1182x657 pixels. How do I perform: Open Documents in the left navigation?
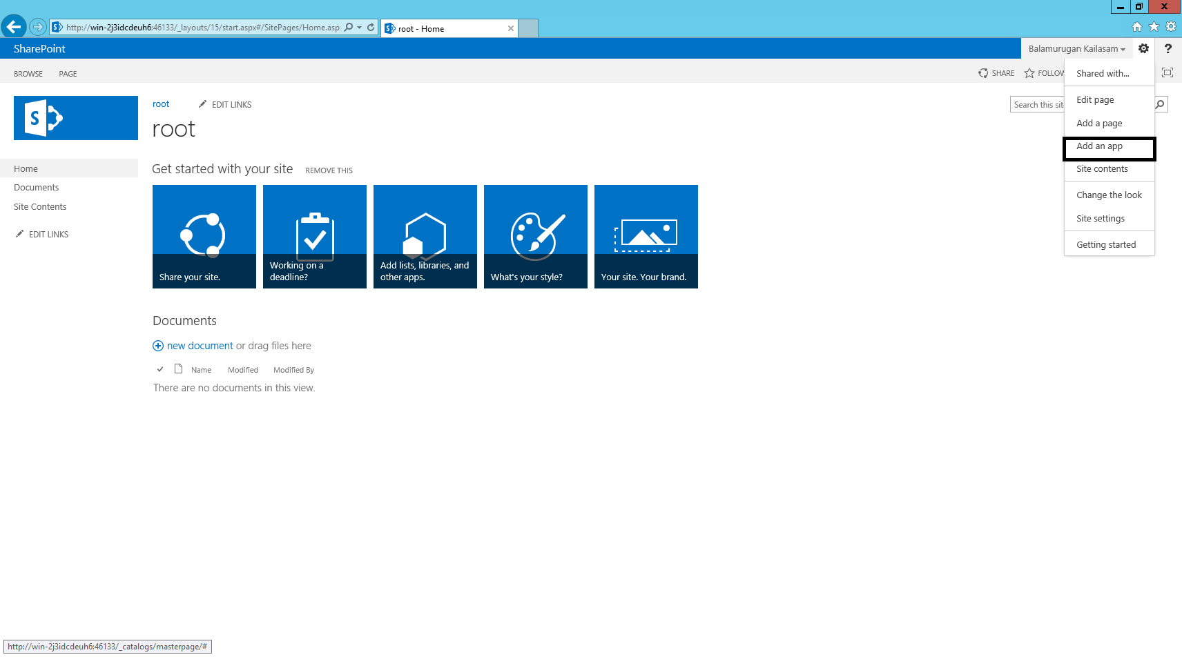coord(37,188)
